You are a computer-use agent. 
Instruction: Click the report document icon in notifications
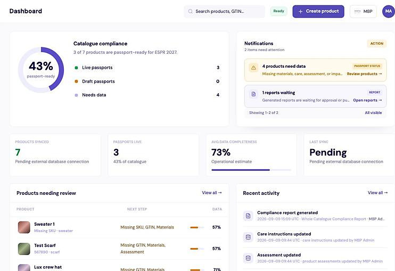pyautogui.click(x=253, y=94)
